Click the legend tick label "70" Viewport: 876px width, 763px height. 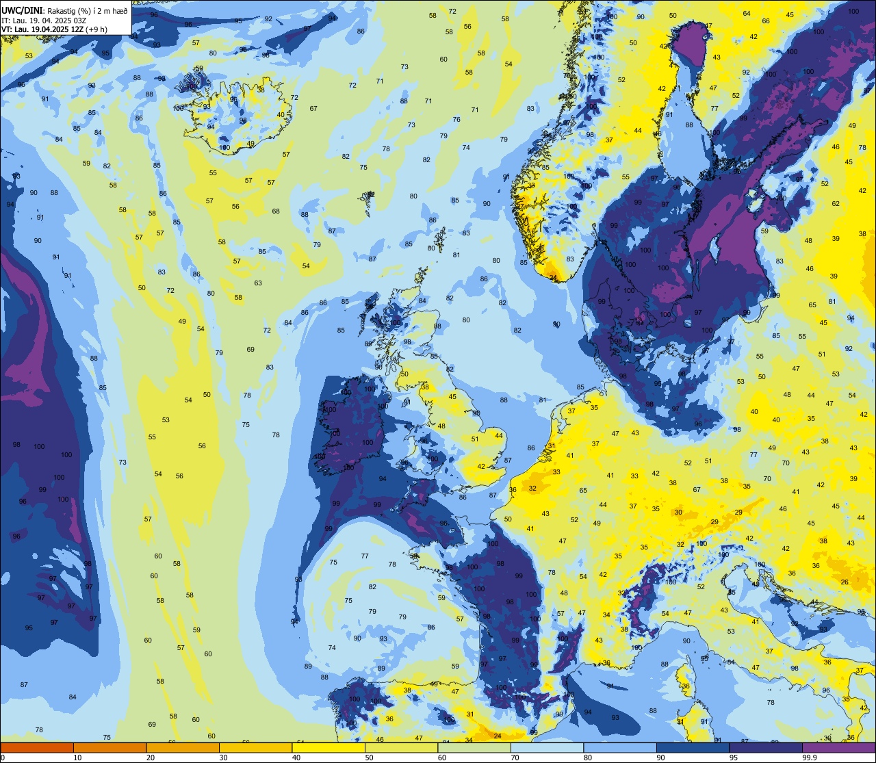tap(515, 758)
